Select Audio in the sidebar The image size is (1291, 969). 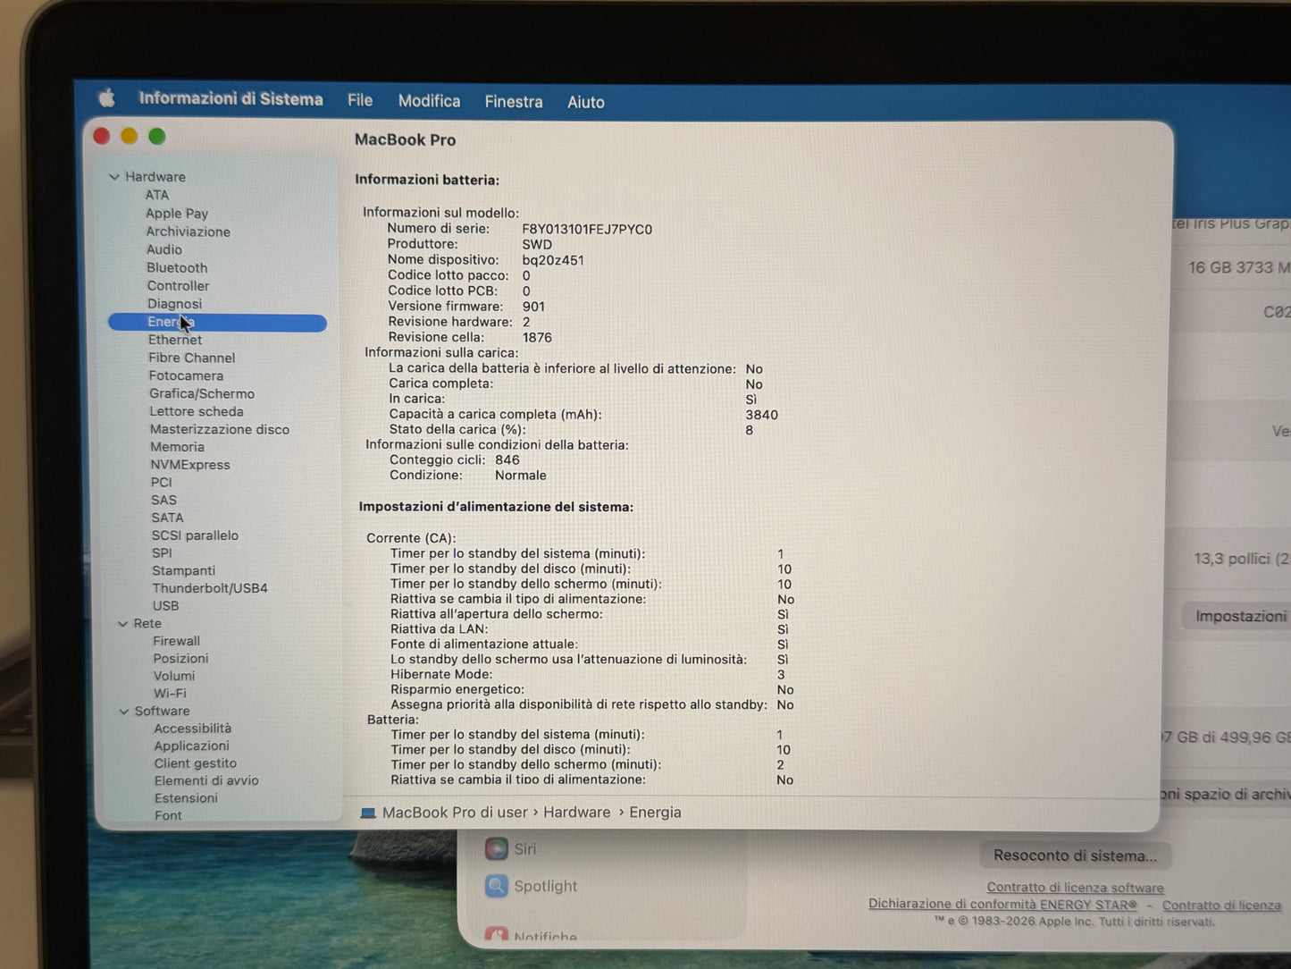[164, 249]
